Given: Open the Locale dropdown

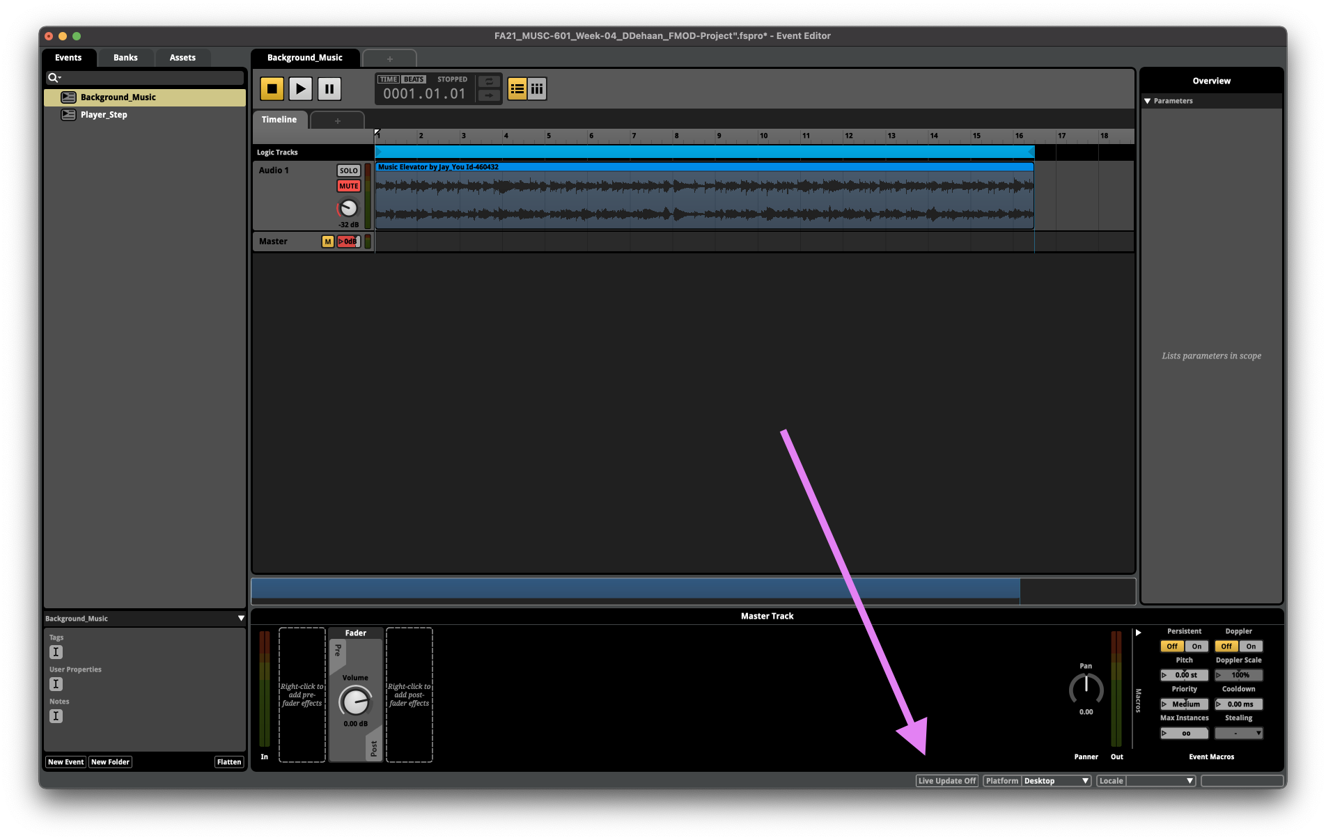Looking at the screenshot, I should point(1160,781).
